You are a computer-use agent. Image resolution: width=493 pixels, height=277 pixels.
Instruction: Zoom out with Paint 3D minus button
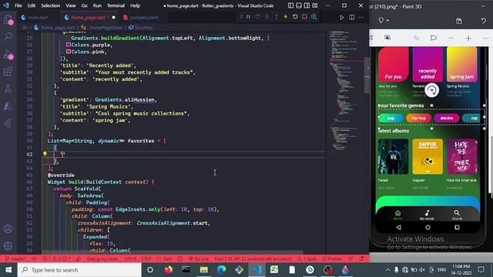pos(451,38)
